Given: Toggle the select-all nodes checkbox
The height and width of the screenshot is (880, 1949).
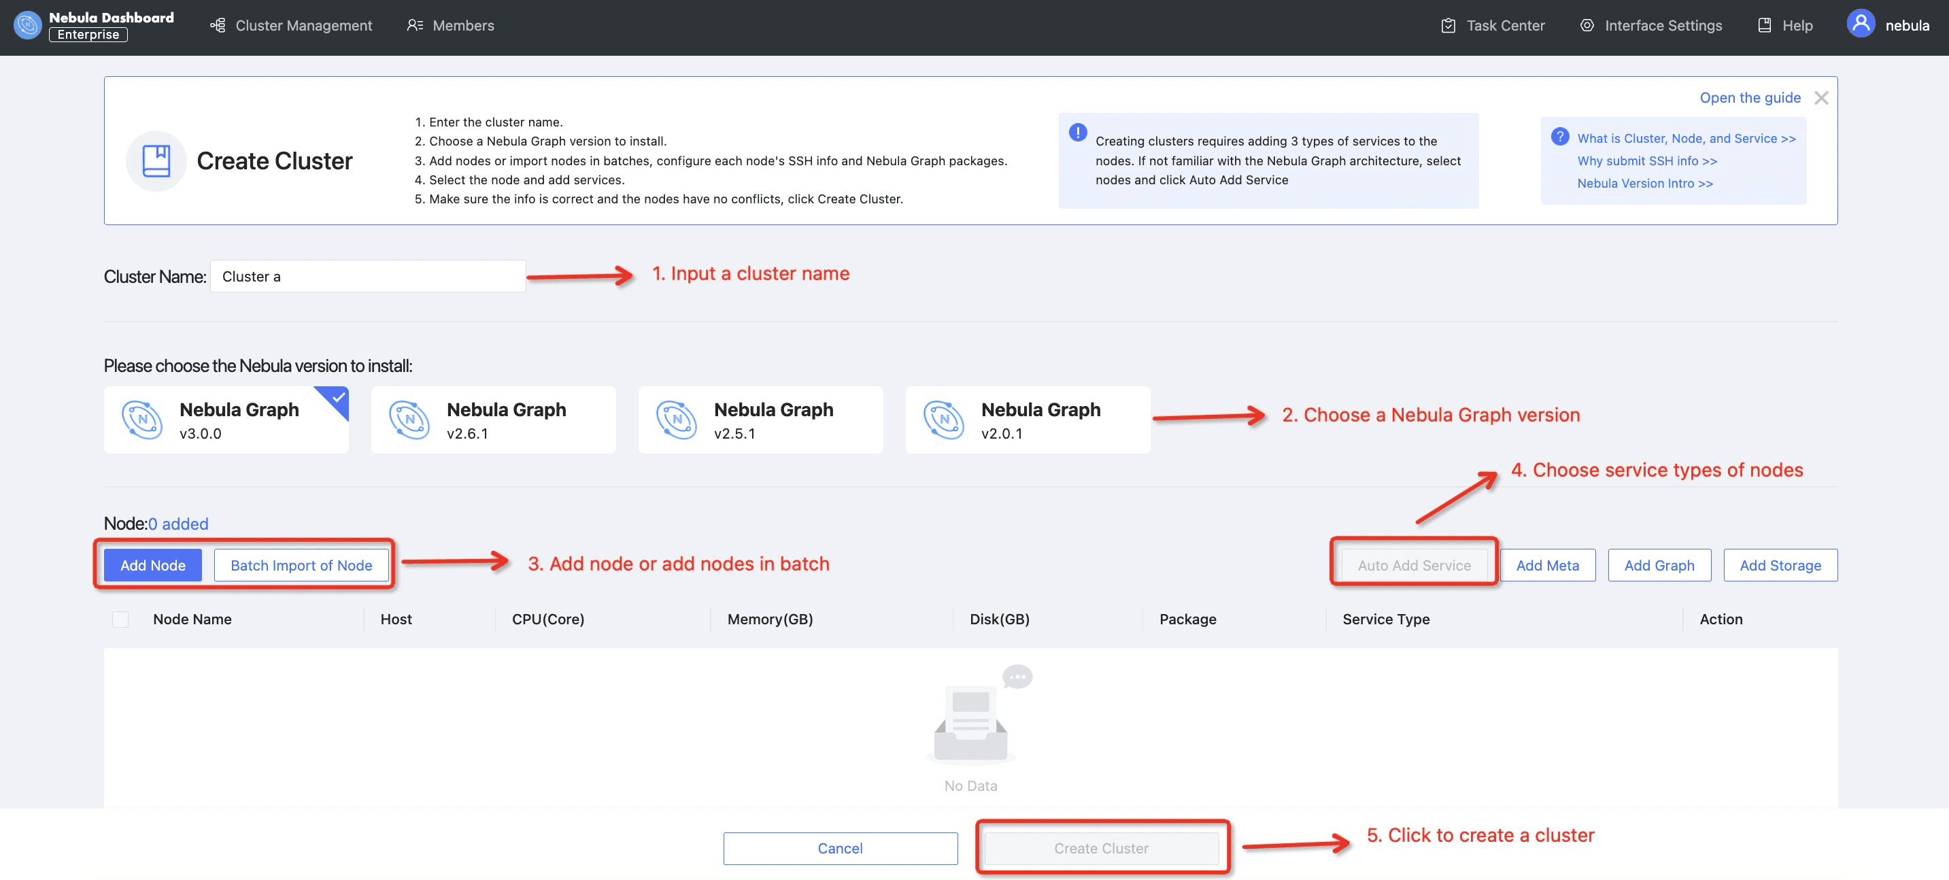Looking at the screenshot, I should point(120,619).
